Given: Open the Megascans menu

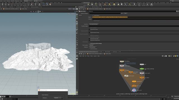Looking at the screenshot, I should (x=17, y=1).
